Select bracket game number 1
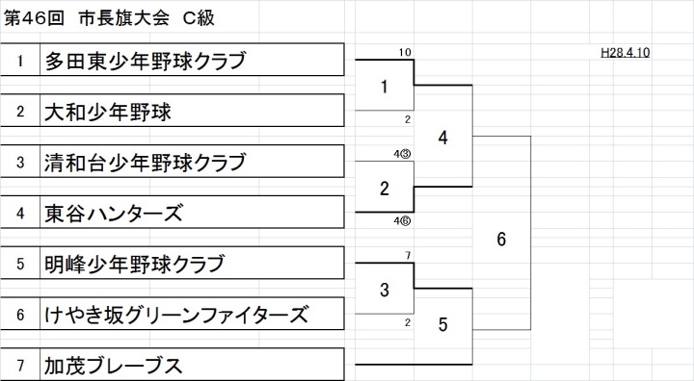This screenshot has width=694, height=381. coord(385,87)
